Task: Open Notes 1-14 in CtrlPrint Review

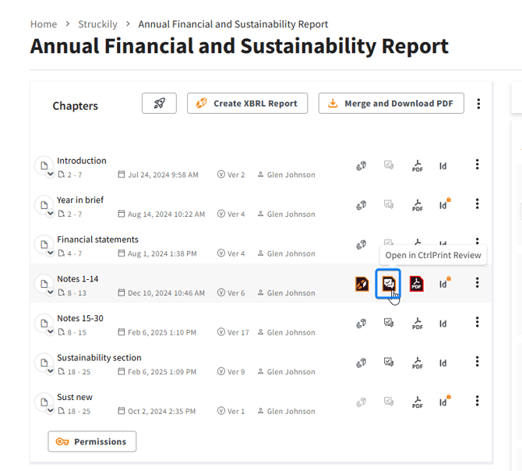Action: [x=388, y=284]
